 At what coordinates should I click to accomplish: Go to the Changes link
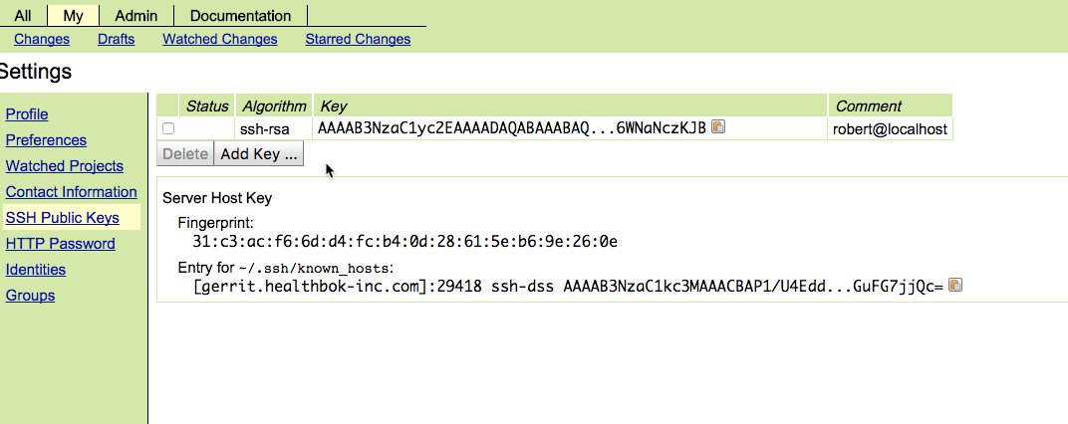tap(42, 40)
